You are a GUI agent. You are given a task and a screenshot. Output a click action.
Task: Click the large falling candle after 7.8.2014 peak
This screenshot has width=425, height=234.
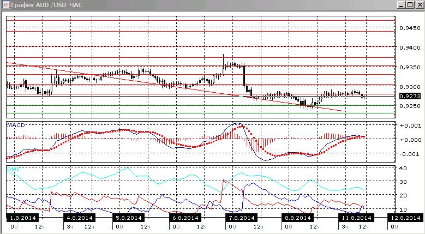click(x=244, y=76)
